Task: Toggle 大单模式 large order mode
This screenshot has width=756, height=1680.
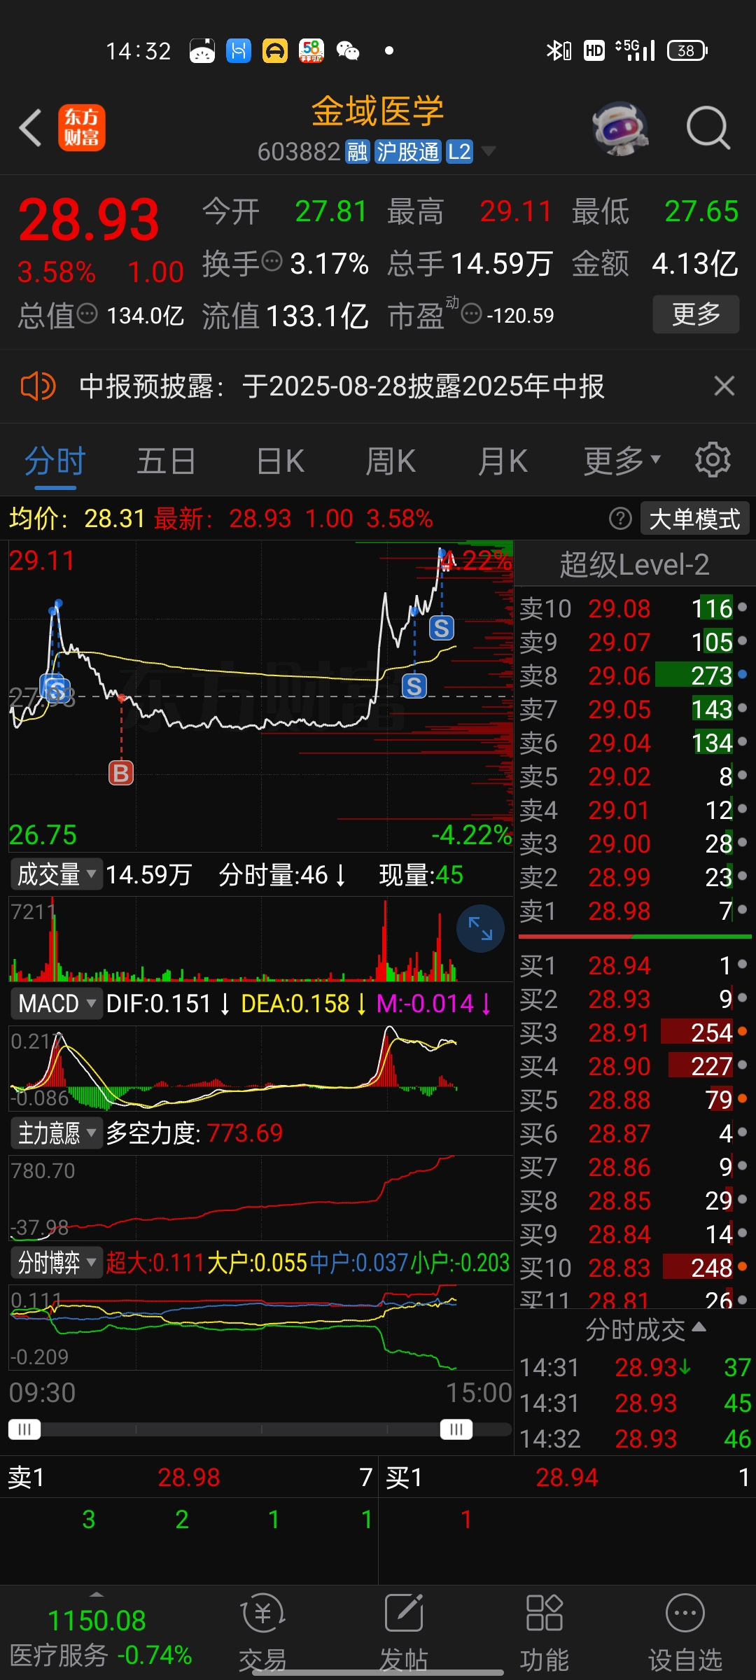Action: tap(694, 519)
